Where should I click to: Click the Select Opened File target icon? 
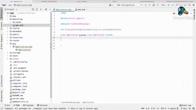point(33,9)
